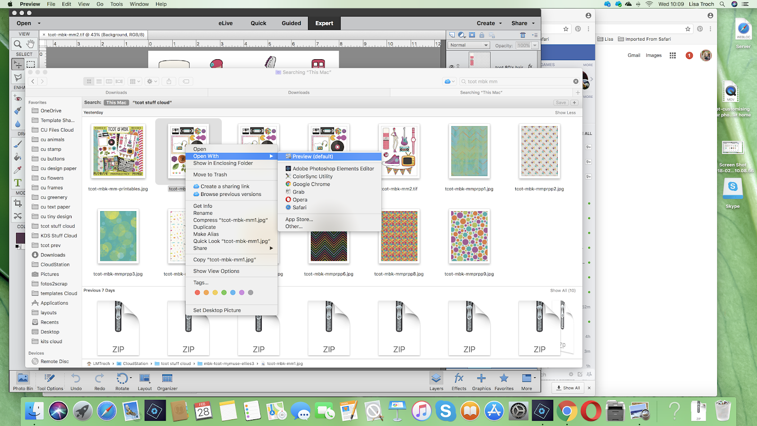
Task: Add a layer mask in the Layers panel
Action: tap(472, 35)
